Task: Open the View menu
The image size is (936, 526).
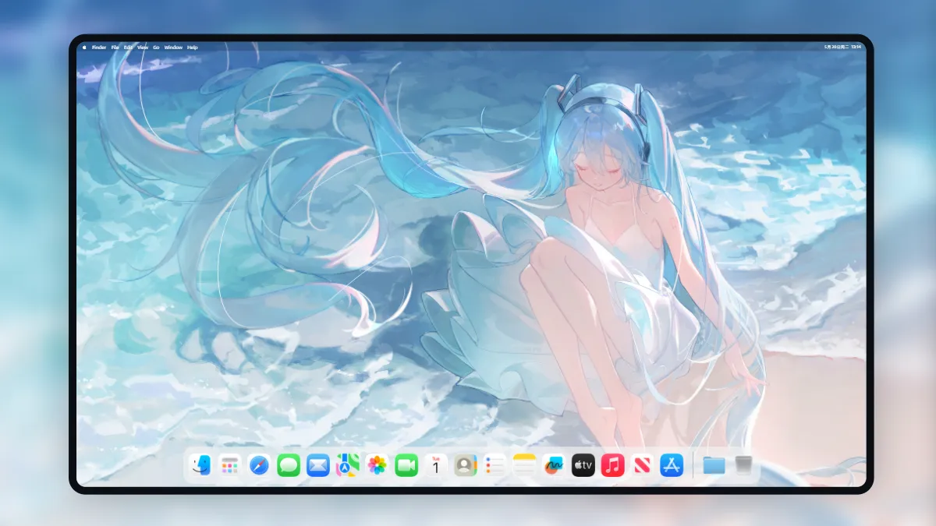Action: 143,48
